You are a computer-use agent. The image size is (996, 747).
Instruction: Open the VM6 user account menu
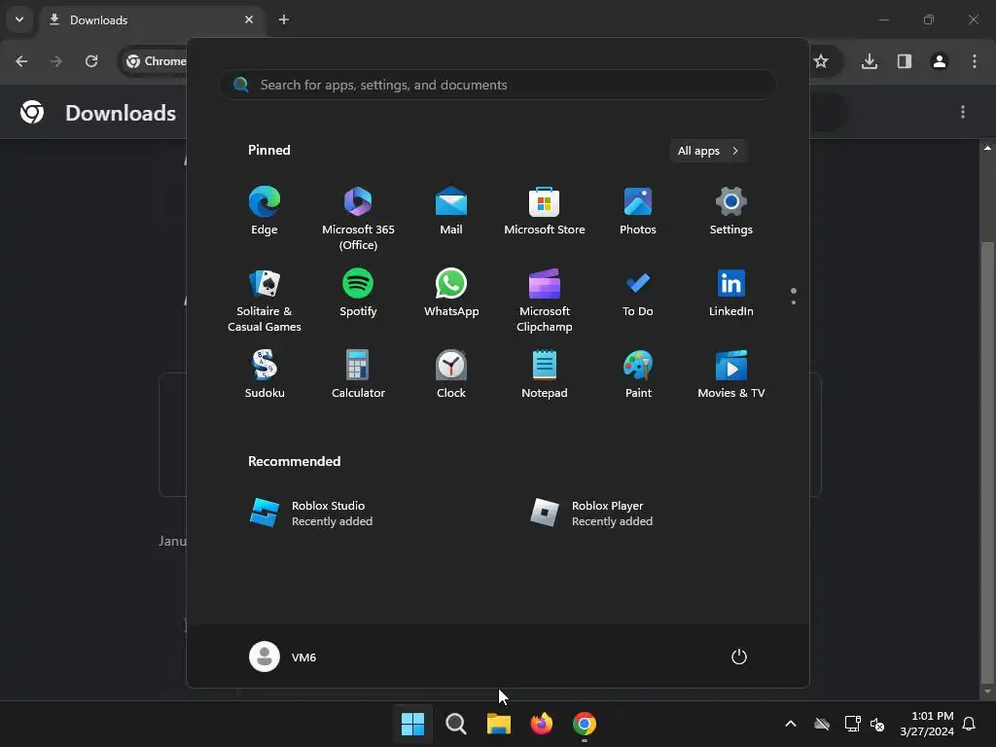[283, 657]
